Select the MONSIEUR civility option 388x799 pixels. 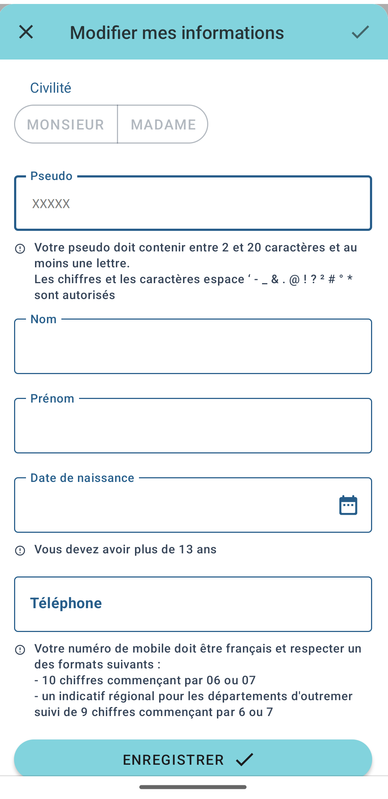tap(66, 124)
